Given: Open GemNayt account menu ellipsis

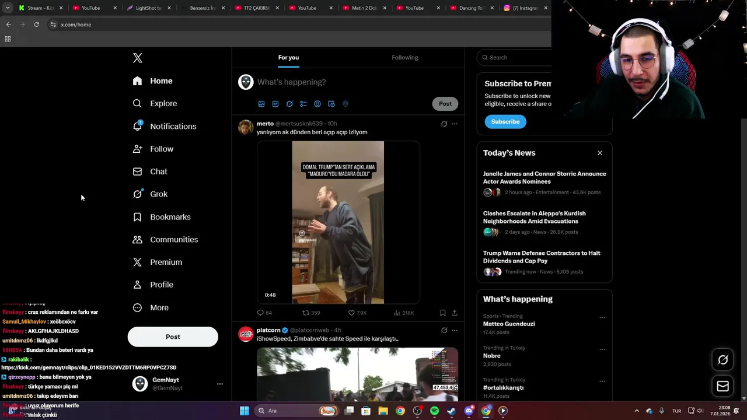Looking at the screenshot, I should [220, 384].
